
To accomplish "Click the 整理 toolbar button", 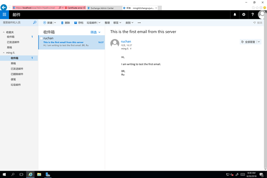I will point(107,23).
